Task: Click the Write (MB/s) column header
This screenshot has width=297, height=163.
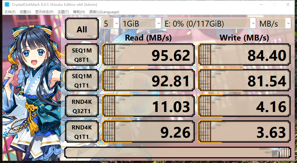Action: [244, 38]
